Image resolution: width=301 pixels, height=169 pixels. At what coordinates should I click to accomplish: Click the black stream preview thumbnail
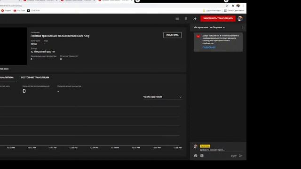click(14, 46)
